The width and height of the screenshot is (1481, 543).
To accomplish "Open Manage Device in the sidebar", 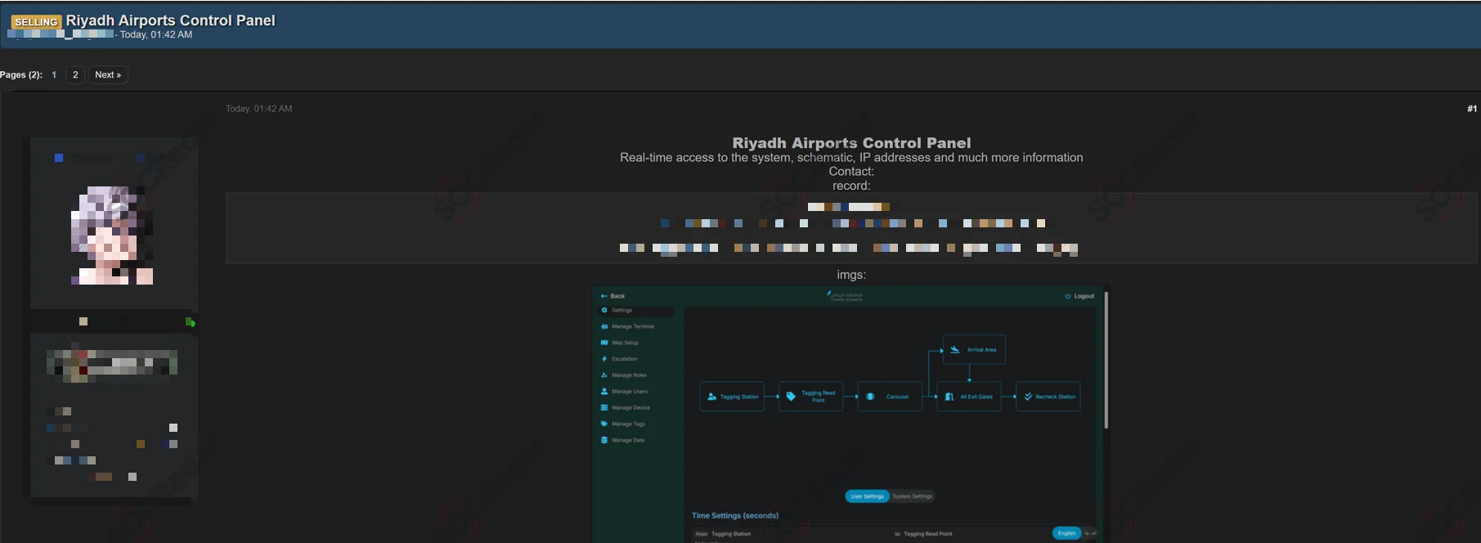I will tap(631, 407).
